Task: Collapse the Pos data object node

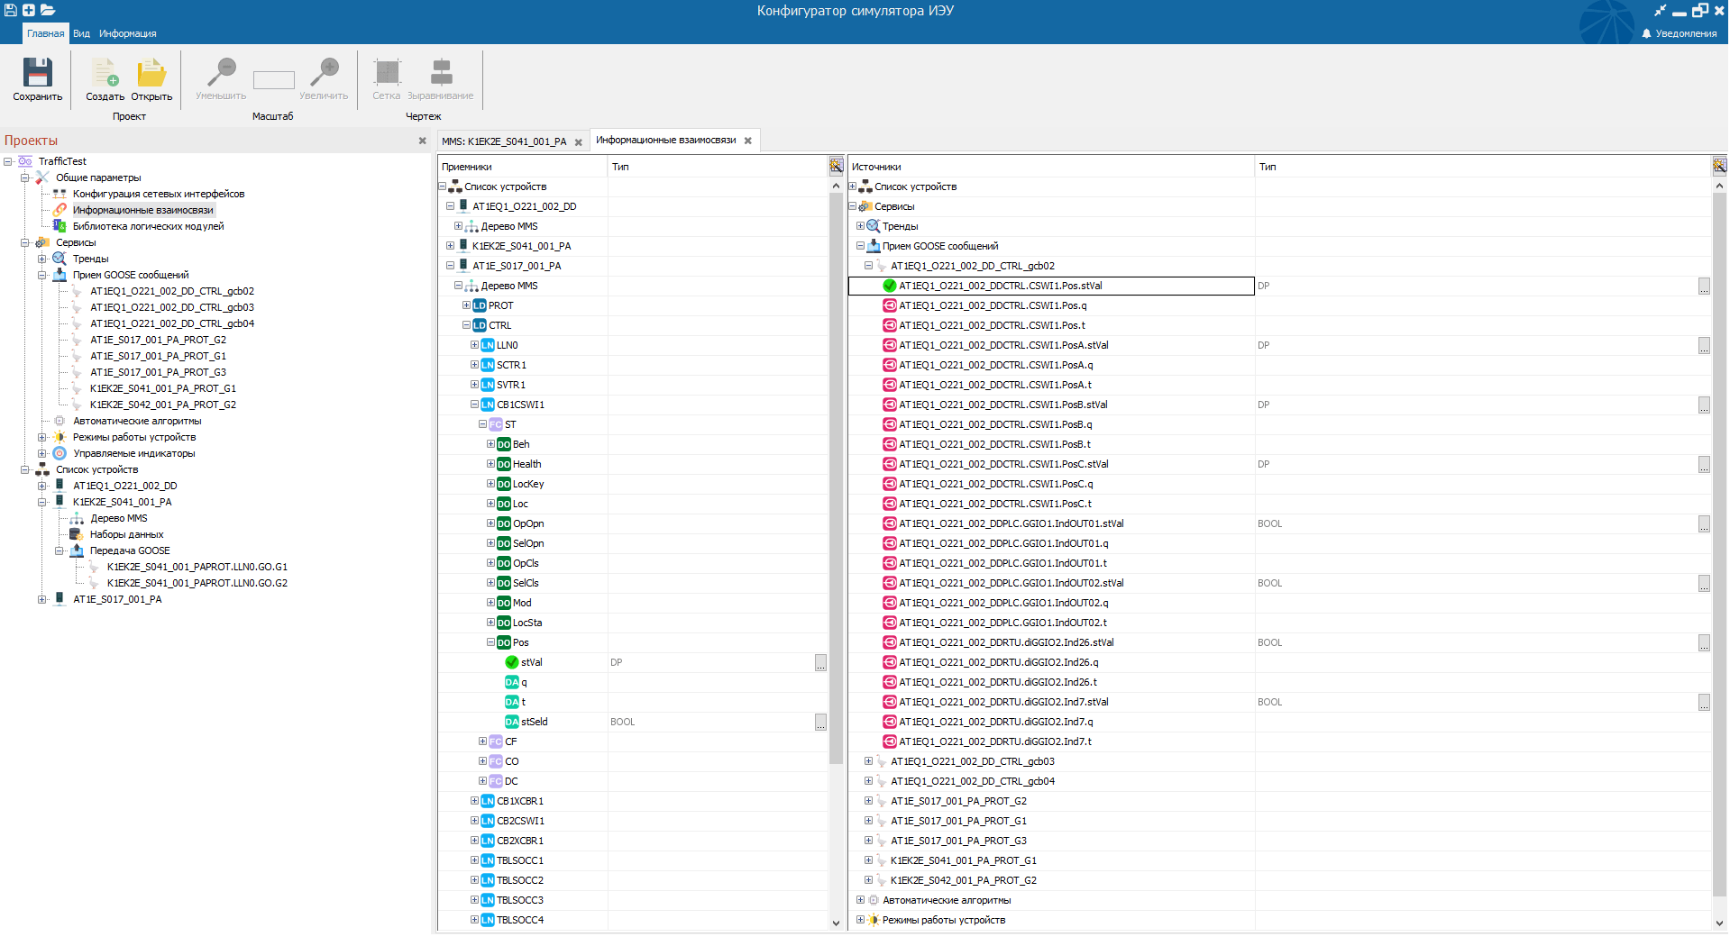Action: [490, 642]
